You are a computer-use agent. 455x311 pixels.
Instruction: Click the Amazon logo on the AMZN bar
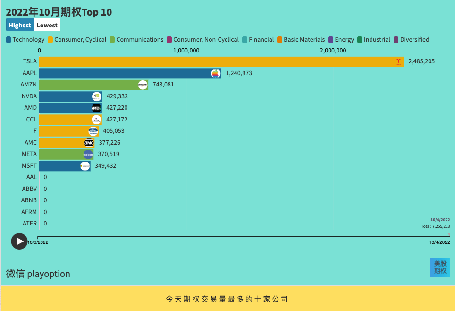pyautogui.click(x=143, y=85)
